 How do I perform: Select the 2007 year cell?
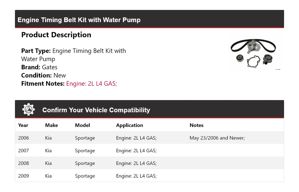click(23, 151)
